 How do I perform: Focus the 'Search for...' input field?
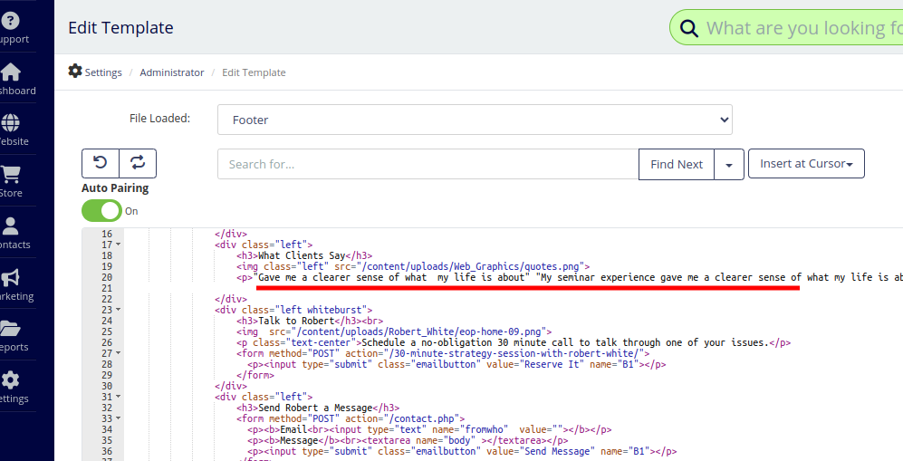pyautogui.click(x=427, y=165)
